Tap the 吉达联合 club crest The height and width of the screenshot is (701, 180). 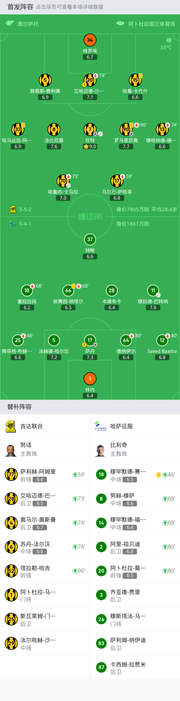(10, 426)
